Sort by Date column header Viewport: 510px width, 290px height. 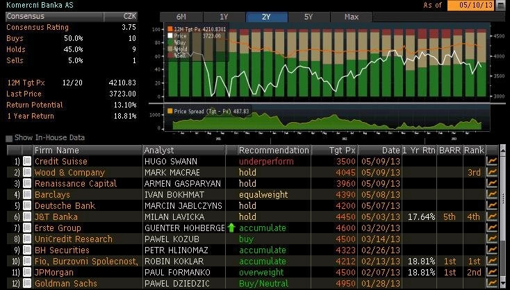click(380, 150)
